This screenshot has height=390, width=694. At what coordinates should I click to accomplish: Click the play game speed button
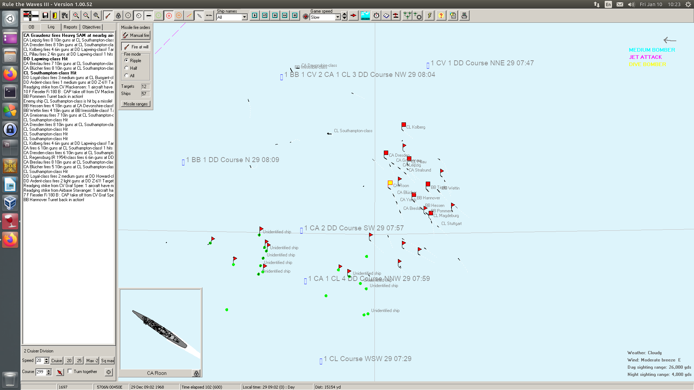pyautogui.click(x=255, y=16)
